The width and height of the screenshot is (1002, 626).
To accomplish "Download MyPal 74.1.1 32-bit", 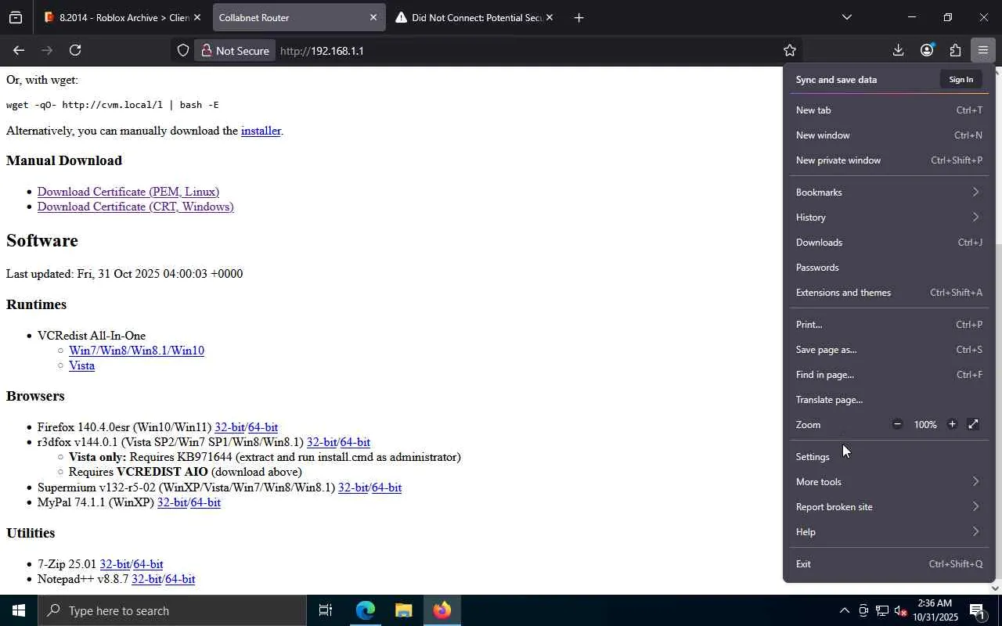I will tap(172, 502).
